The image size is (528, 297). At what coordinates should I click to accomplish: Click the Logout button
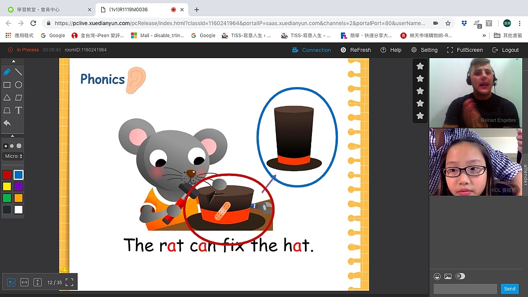coord(506,50)
